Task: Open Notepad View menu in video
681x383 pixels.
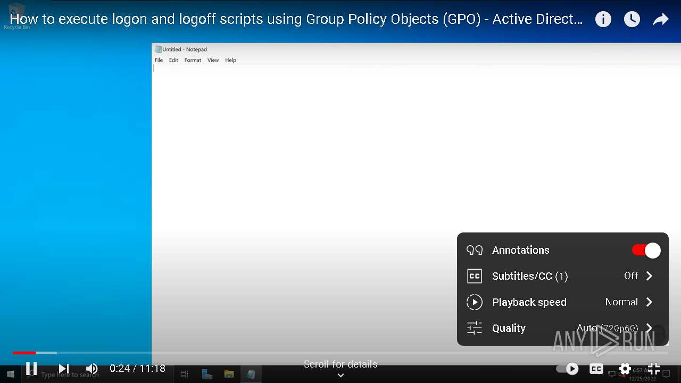Action: [x=213, y=60]
